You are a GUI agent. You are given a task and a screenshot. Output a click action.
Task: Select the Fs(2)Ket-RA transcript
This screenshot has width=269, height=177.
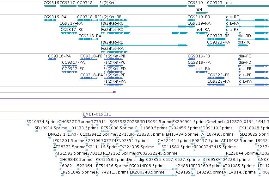click(x=114, y=52)
